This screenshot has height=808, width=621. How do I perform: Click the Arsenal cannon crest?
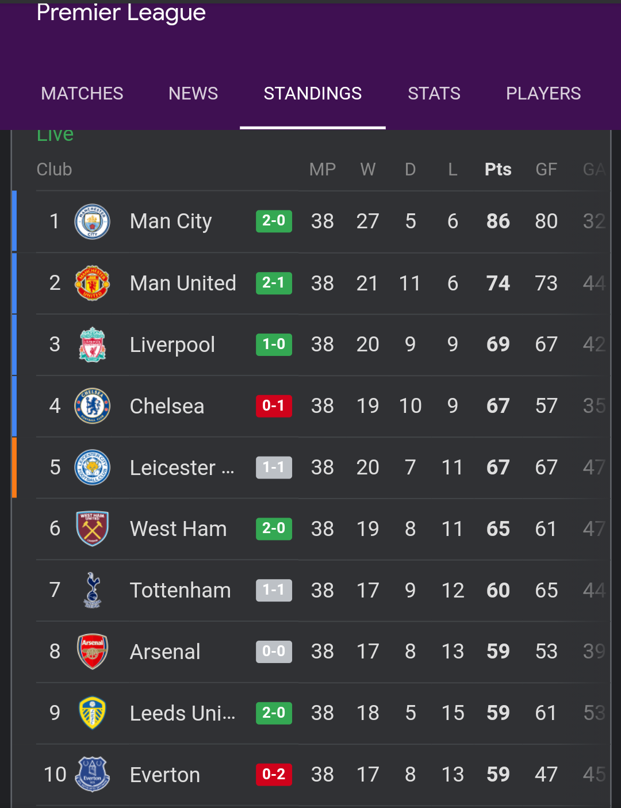[92, 652]
